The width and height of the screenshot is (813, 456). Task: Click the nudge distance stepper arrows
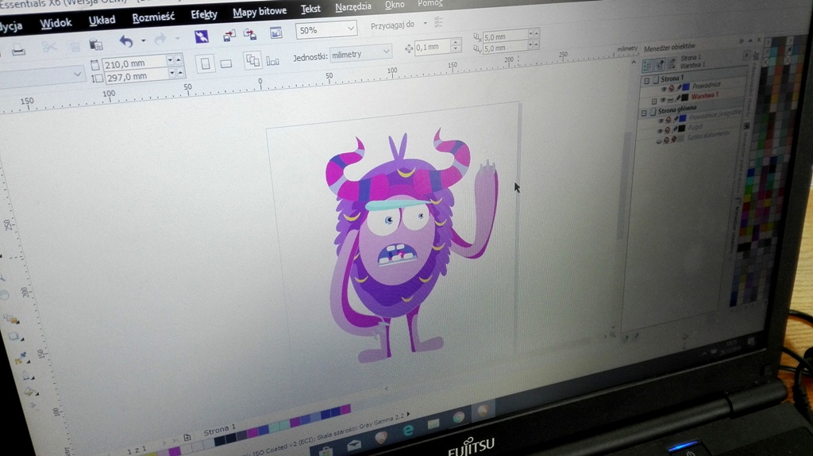coord(456,45)
